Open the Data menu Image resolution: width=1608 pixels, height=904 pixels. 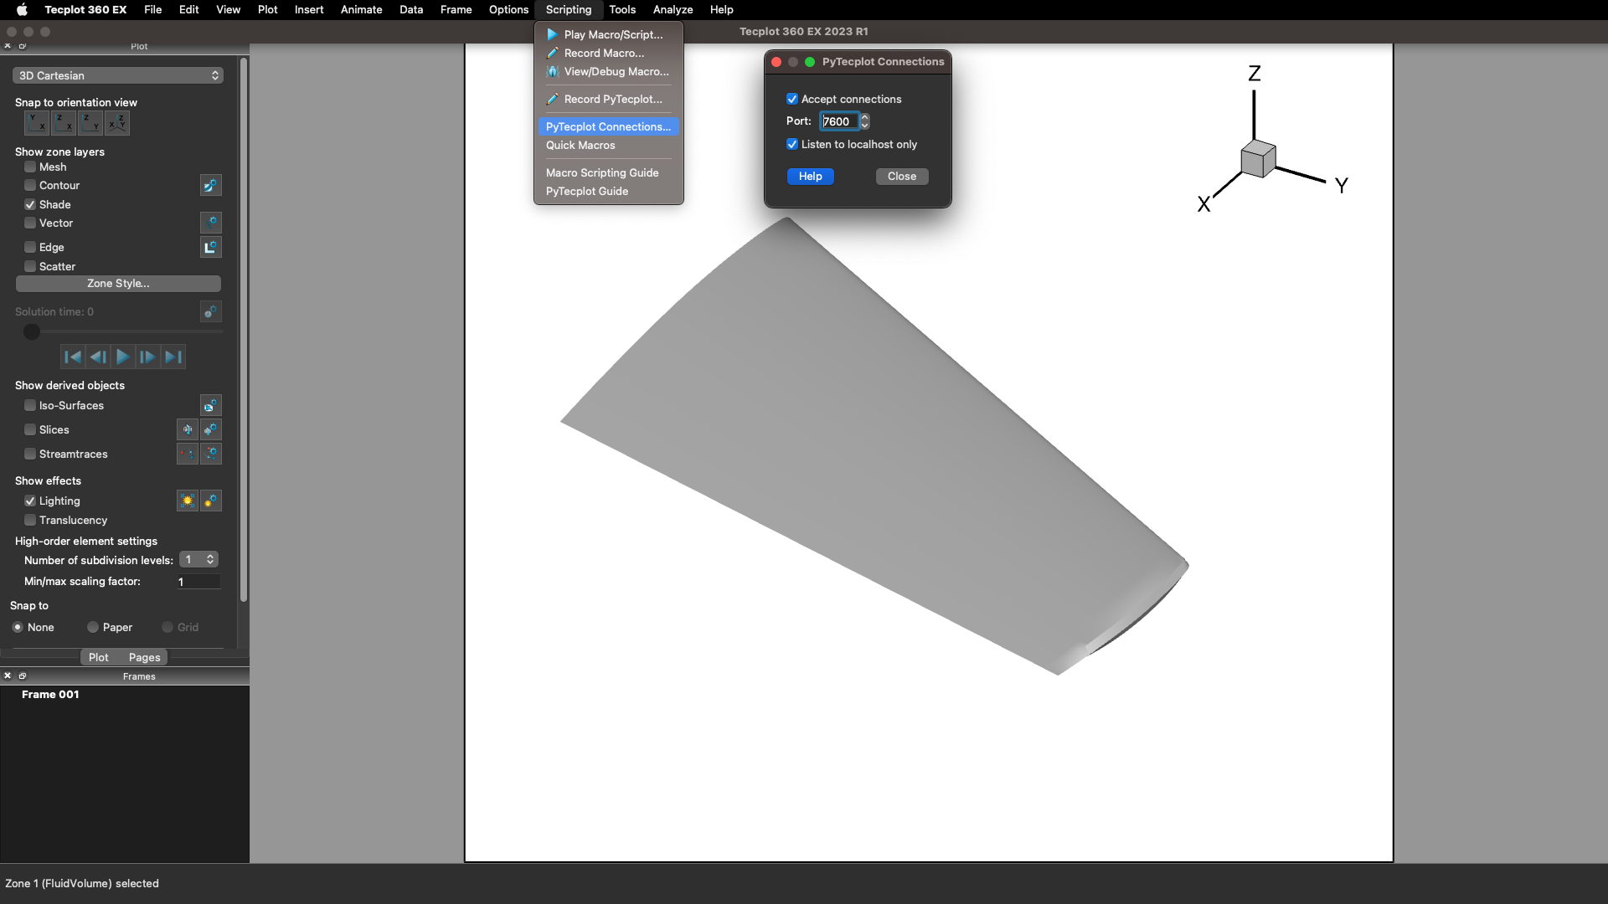tap(411, 9)
